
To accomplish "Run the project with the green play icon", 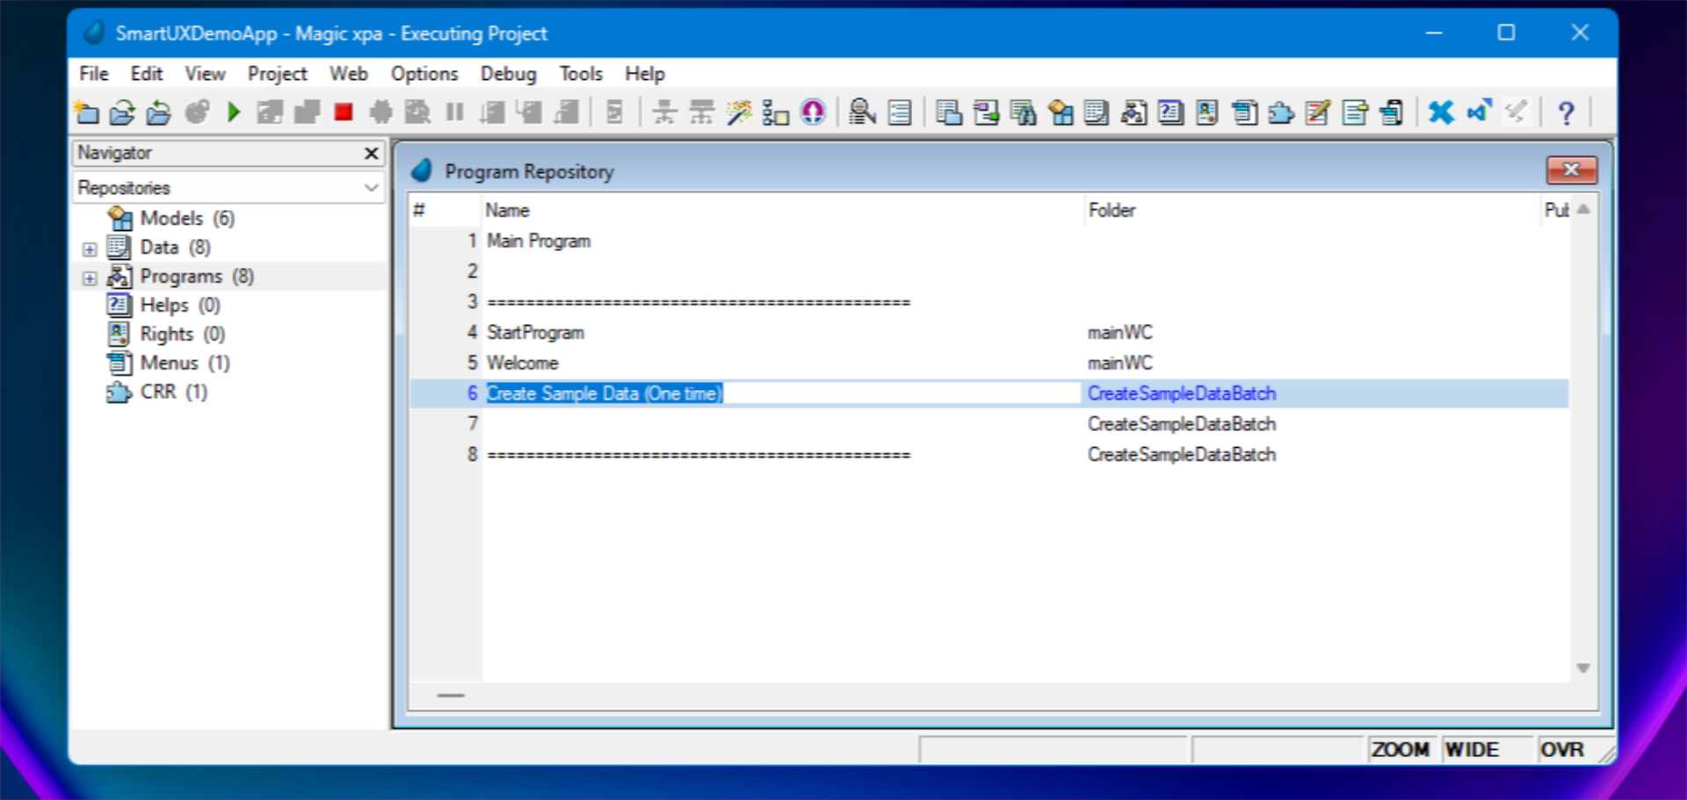I will pyautogui.click(x=233, y=112).
